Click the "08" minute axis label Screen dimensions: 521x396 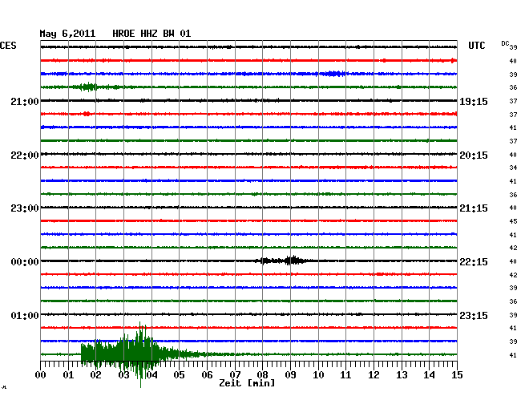click(x=262, y=375)
